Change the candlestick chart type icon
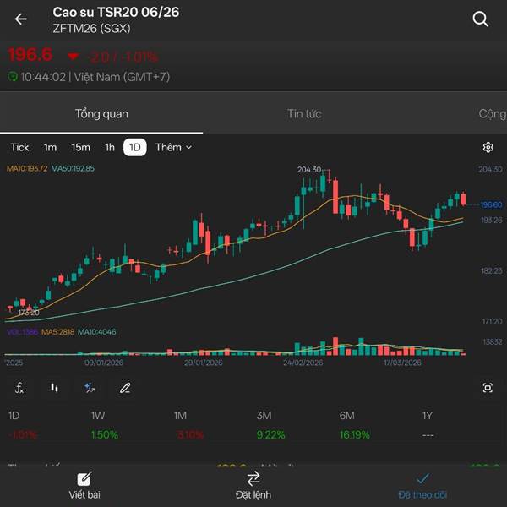This screenshot has height=507, width=507. pyautogui.click(x=54, y=388)
